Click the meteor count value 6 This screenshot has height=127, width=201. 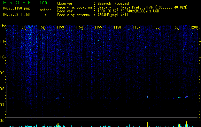coord(45,15)
